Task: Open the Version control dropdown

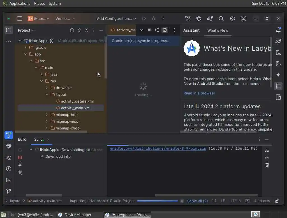Action: (x=65, y=18)
